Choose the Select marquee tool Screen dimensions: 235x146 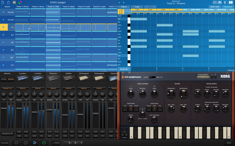coord(127,11)
